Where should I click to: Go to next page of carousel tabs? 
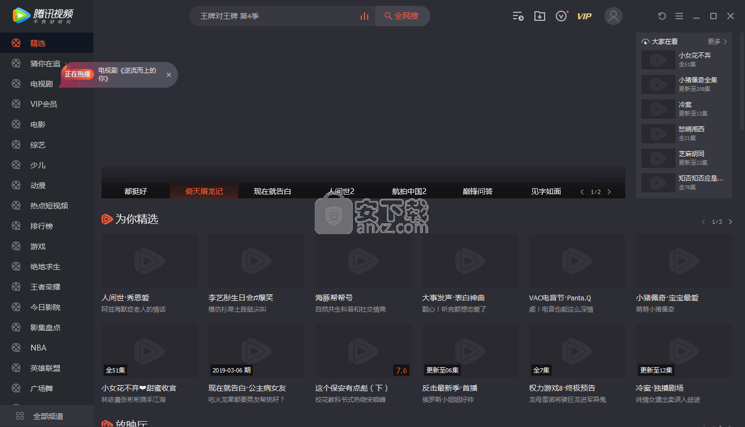tap(609, 192)
